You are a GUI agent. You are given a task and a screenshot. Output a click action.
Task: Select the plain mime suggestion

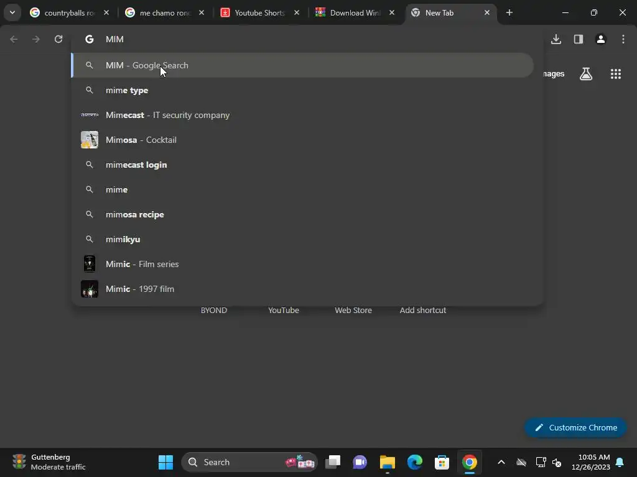pyautogui.click(x=302, y=189)
